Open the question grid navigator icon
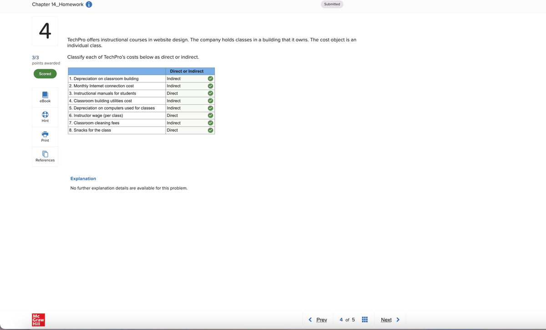The height and width of the screenshot is (330, 546). pos(364,320)
